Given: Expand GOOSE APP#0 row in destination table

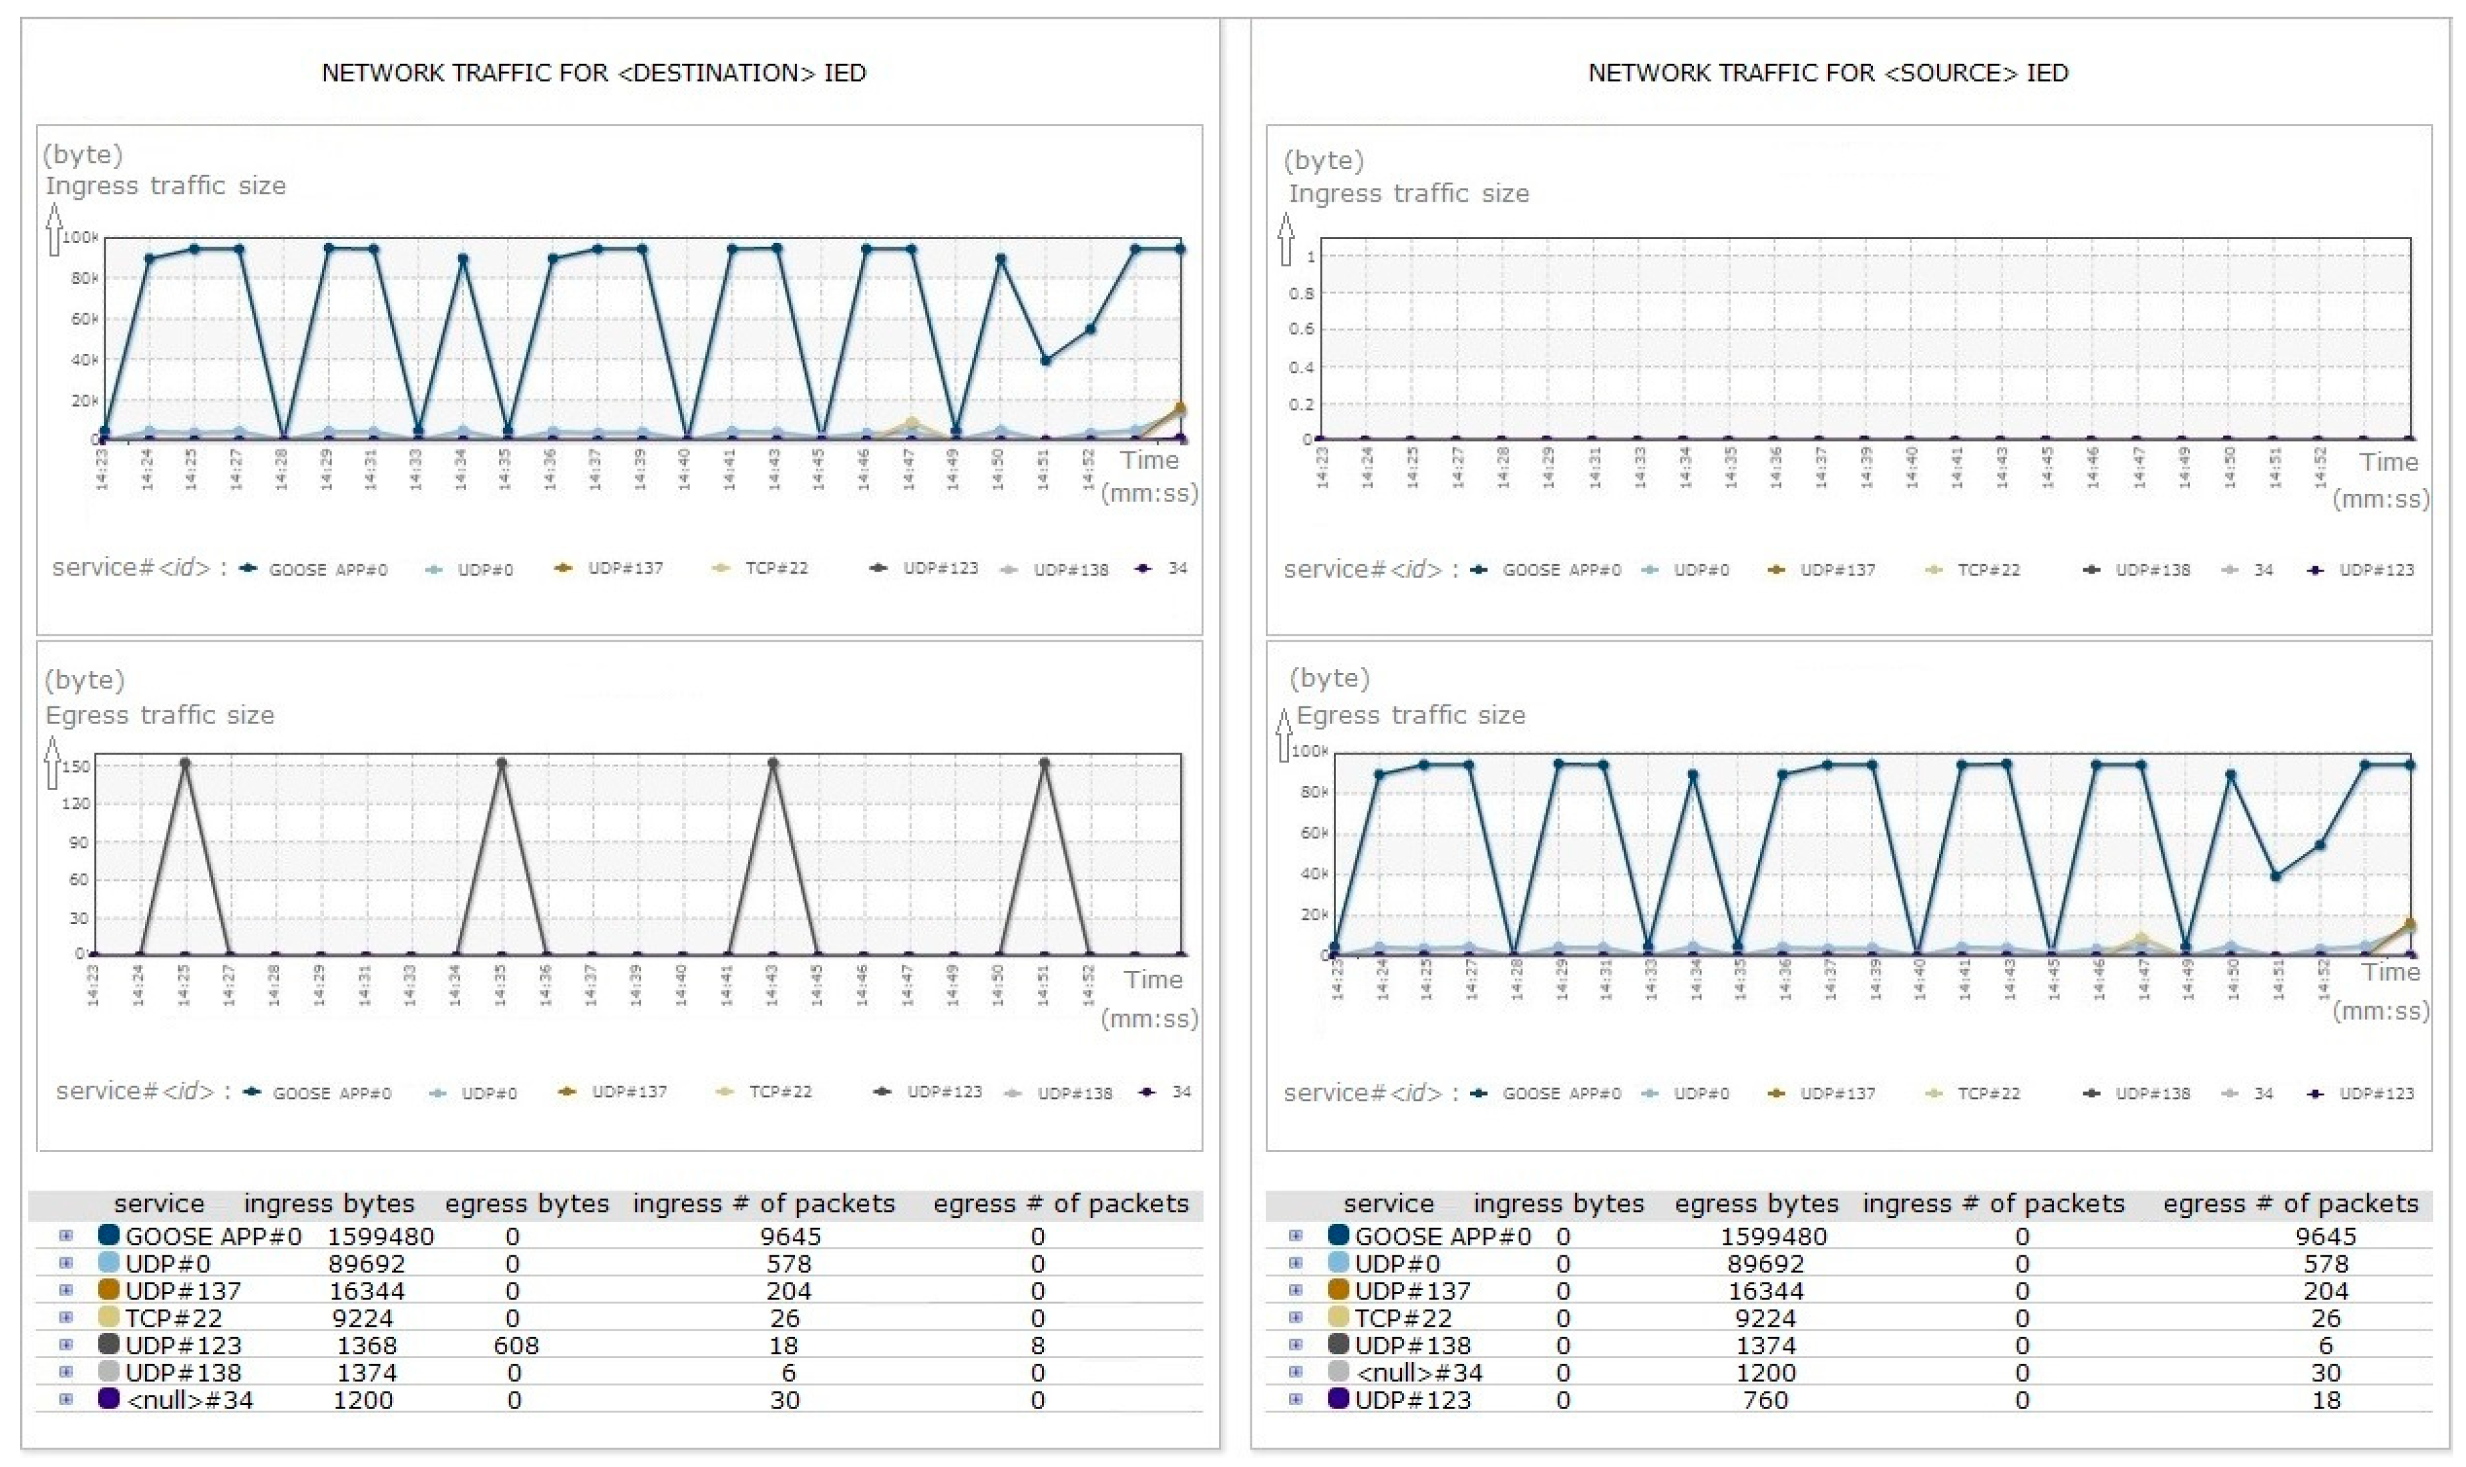Looking at the screenshot, I should tap(66, 1236).
